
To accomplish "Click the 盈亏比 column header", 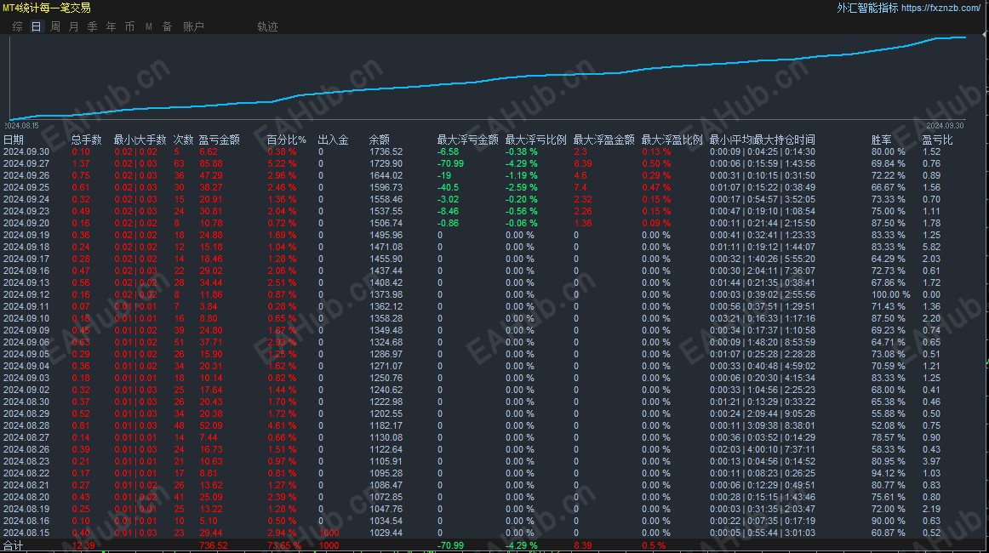I will (937, 140).
